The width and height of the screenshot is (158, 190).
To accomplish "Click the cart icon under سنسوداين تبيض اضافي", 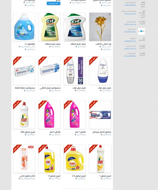I will [x=50, y=91].
